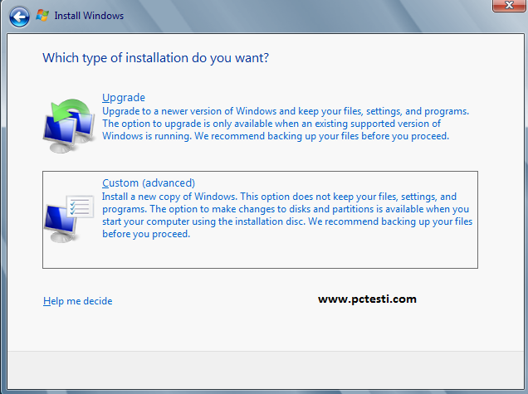Click the Custom option's checklist monitor icon
Image resolution: width=528 pixels, height=394 pixels.
68,218
